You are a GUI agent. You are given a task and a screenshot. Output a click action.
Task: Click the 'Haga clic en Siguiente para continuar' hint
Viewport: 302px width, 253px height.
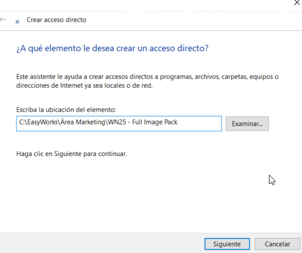coord(72,154)
